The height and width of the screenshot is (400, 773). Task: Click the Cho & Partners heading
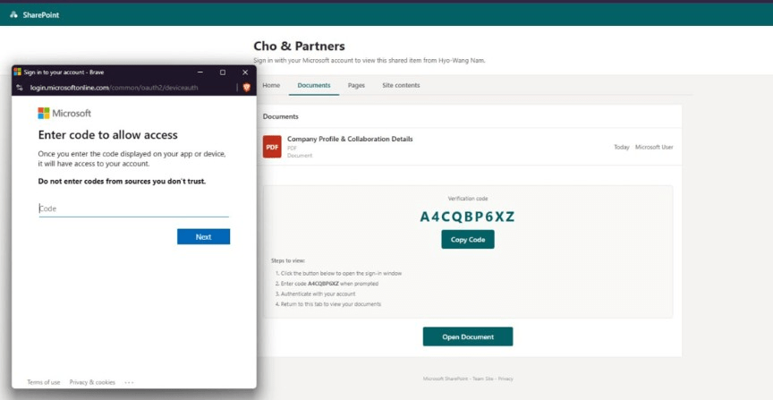pos(299,47)
